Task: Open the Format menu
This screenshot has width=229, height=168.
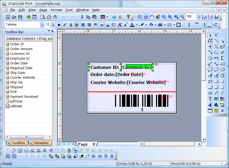Action: point(56,10)
